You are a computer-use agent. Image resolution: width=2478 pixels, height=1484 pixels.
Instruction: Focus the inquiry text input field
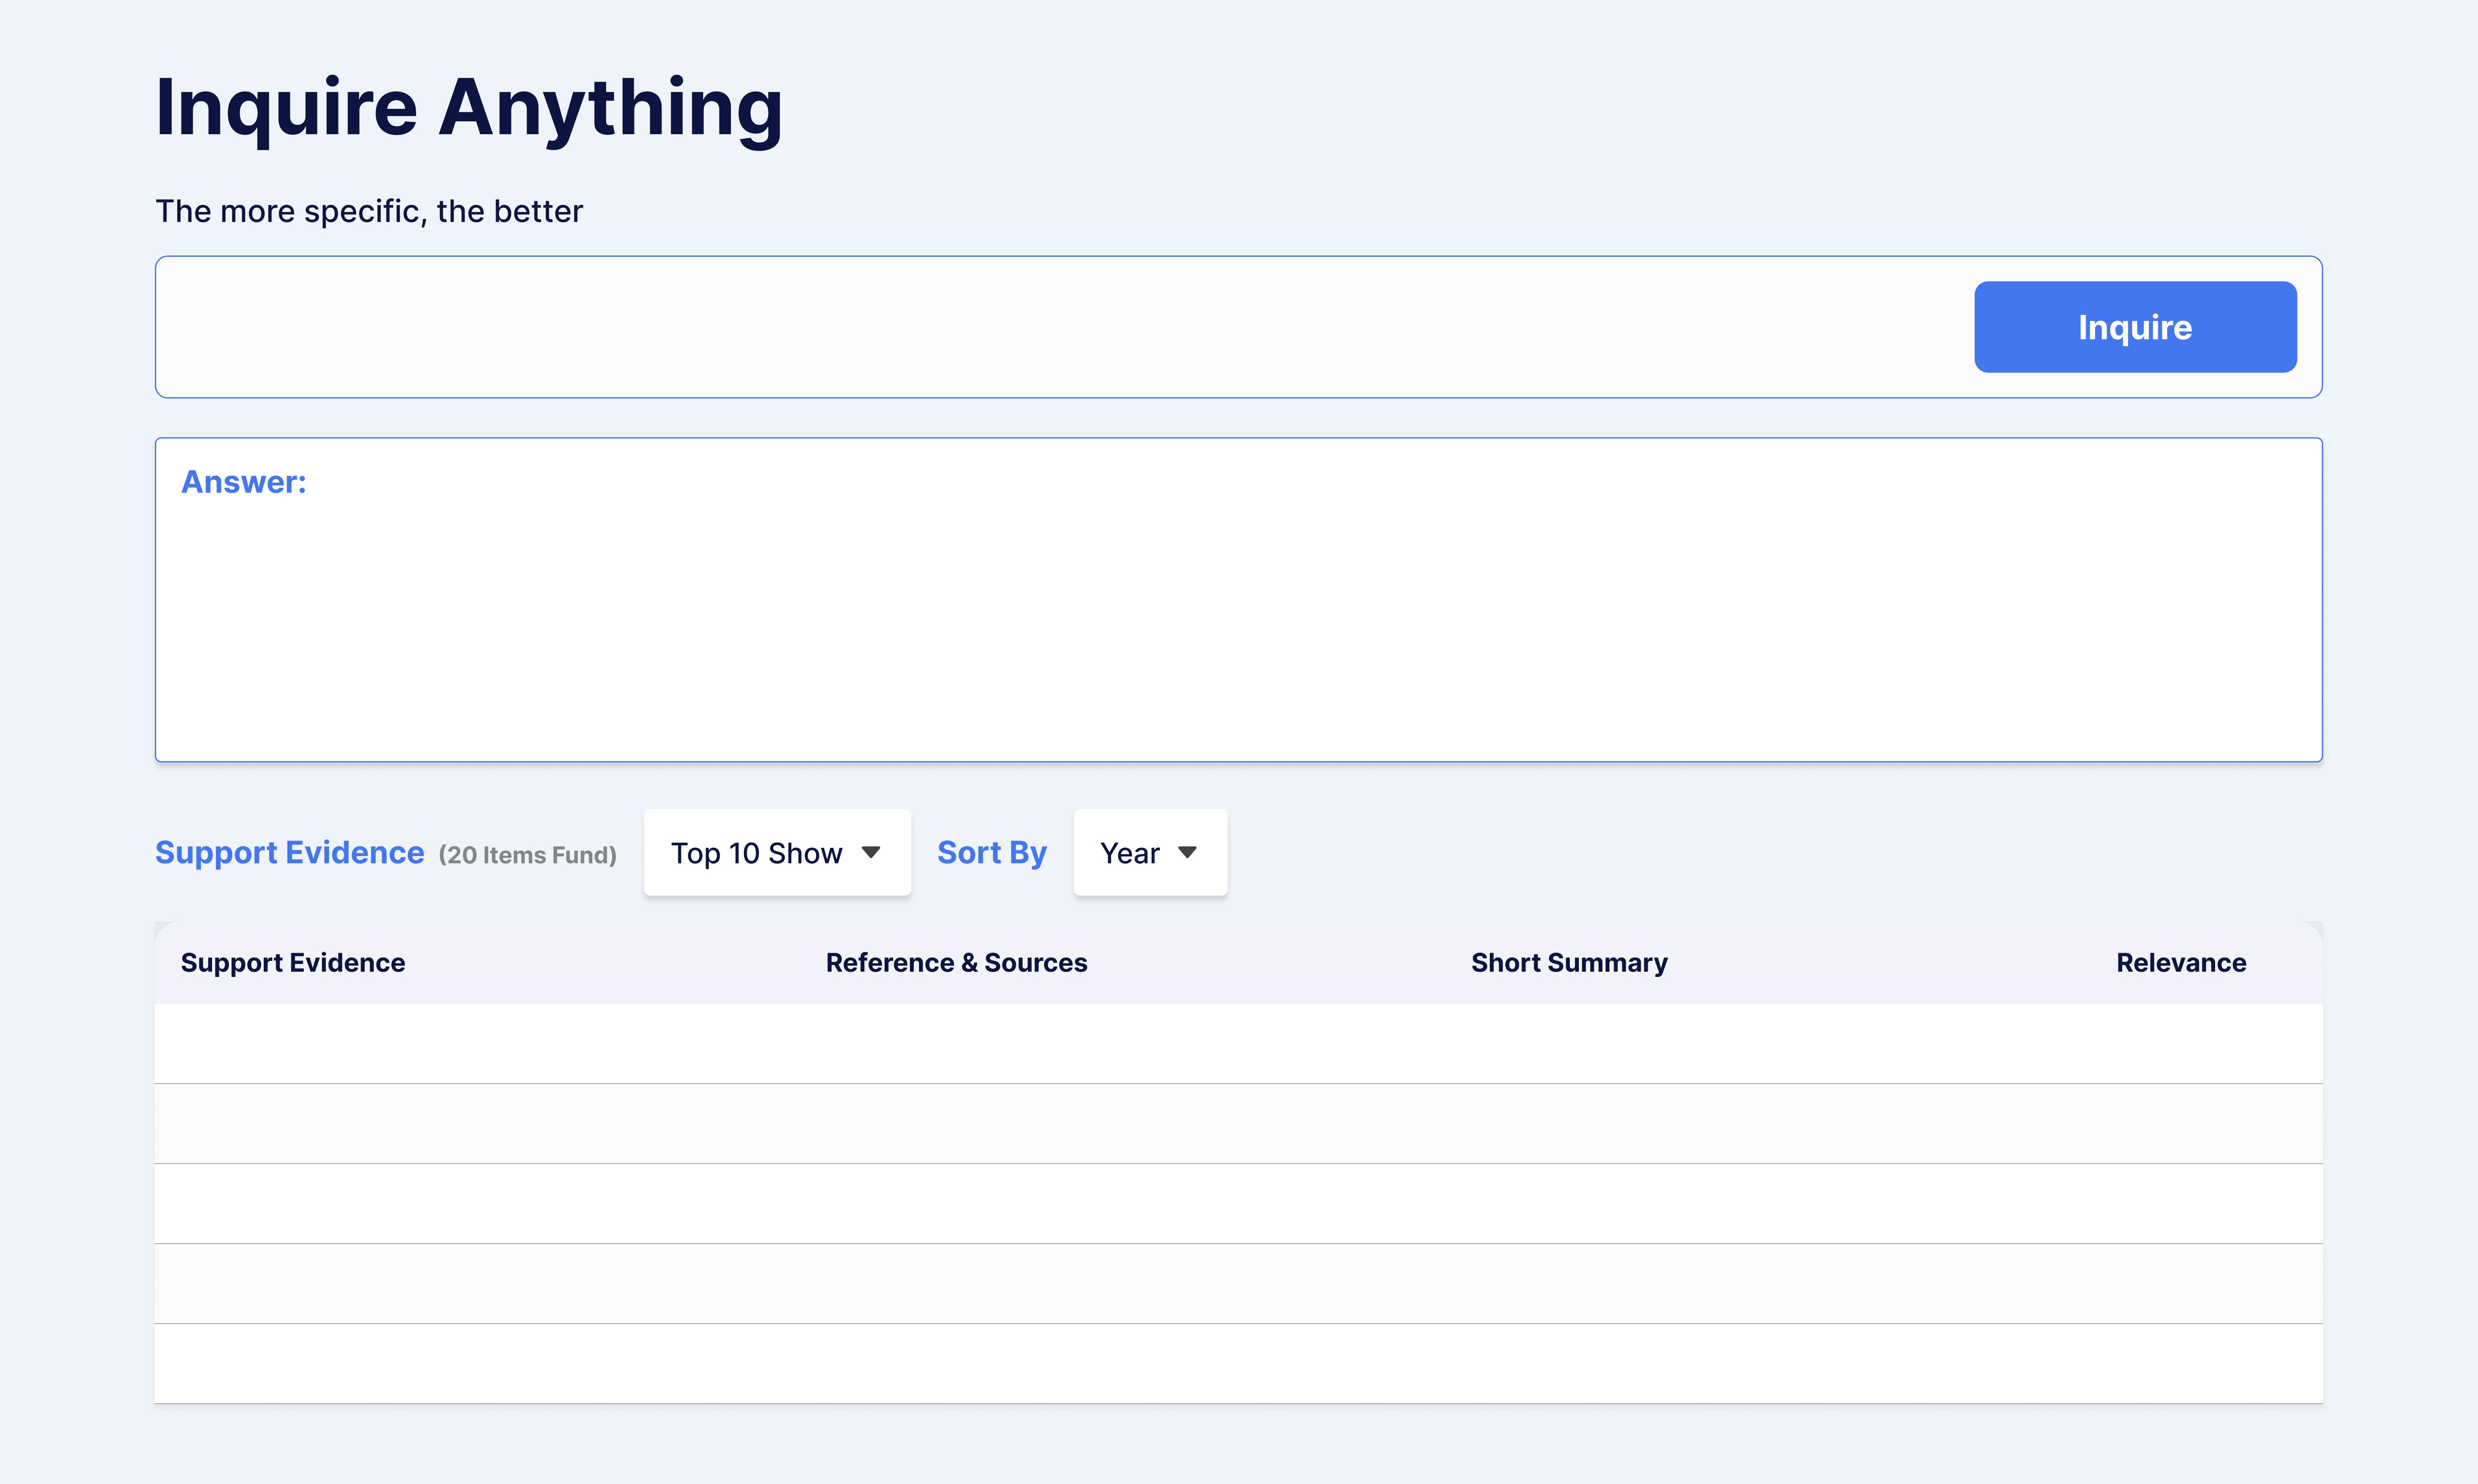point(1060,327)
